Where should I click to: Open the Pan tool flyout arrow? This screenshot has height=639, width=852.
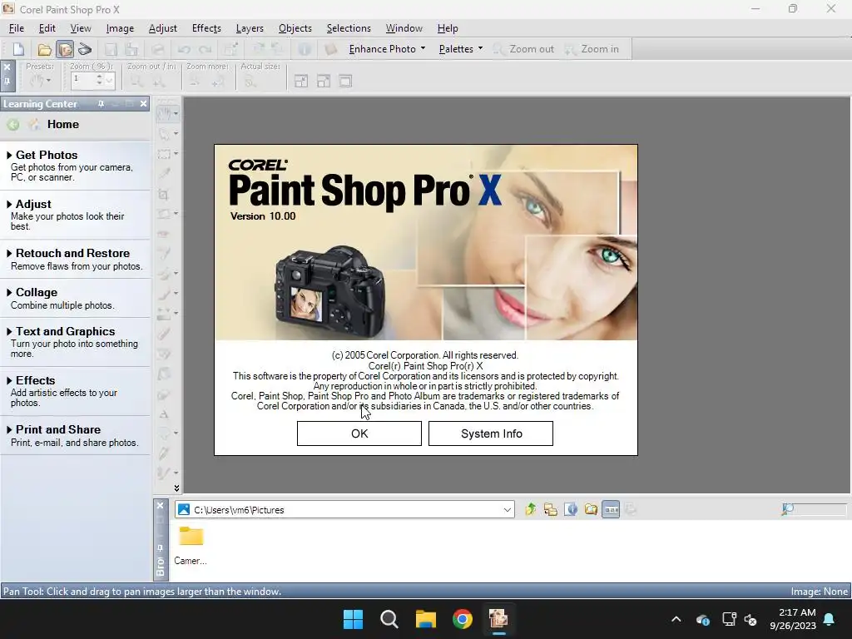pyautogui.click(x=176, y=113)
